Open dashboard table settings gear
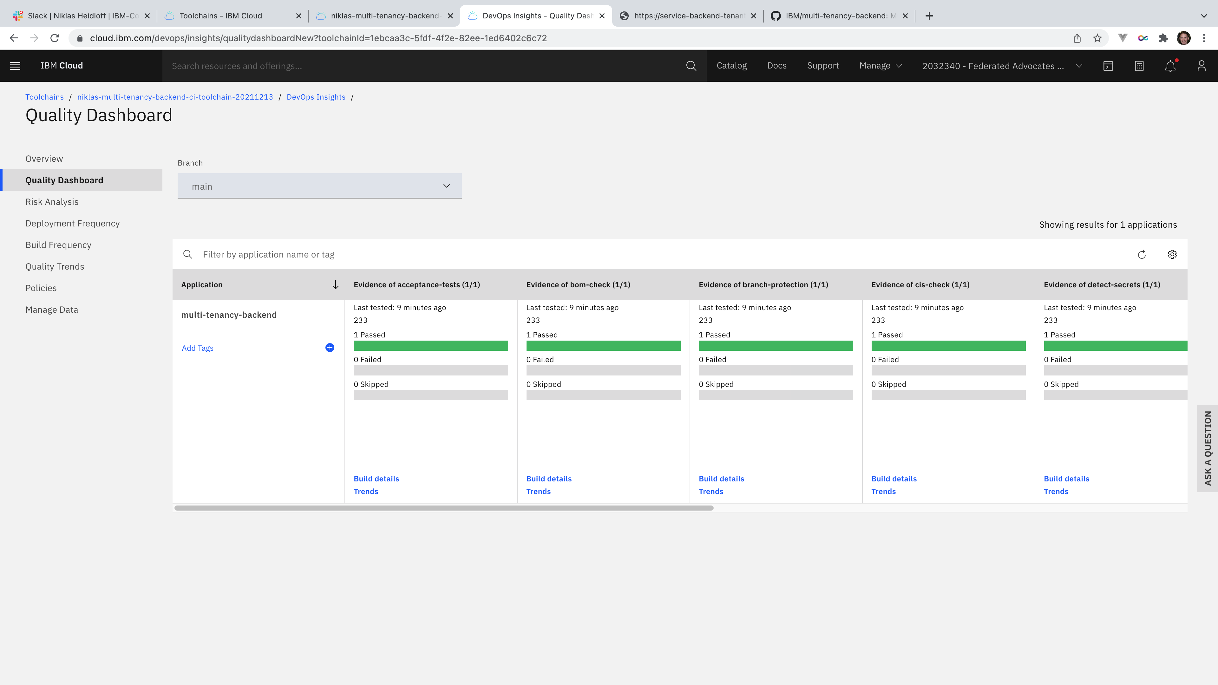Screen dimensions: 1218x685 1172,254
